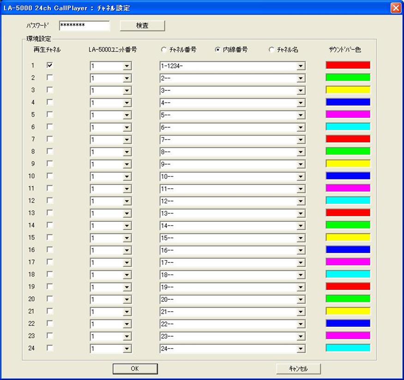
Task: Open unit number dropdown for channel 7
Action: point(127,140)
